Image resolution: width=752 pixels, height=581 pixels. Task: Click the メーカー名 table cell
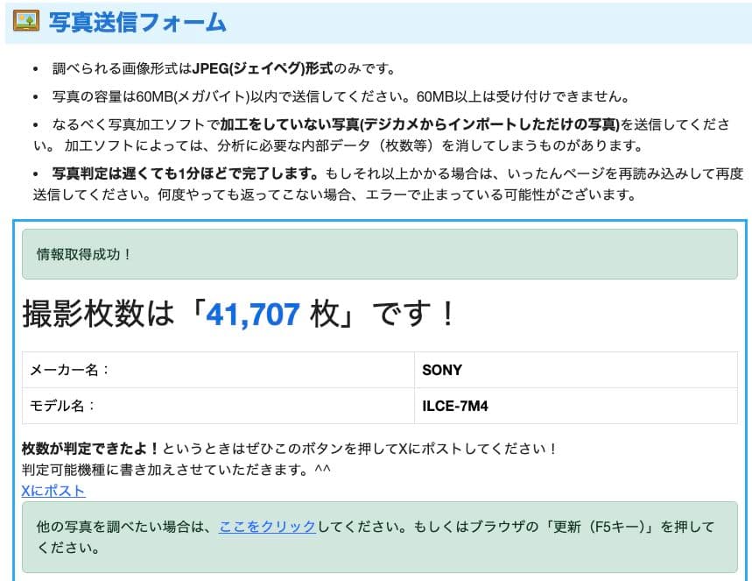(70, 370)
